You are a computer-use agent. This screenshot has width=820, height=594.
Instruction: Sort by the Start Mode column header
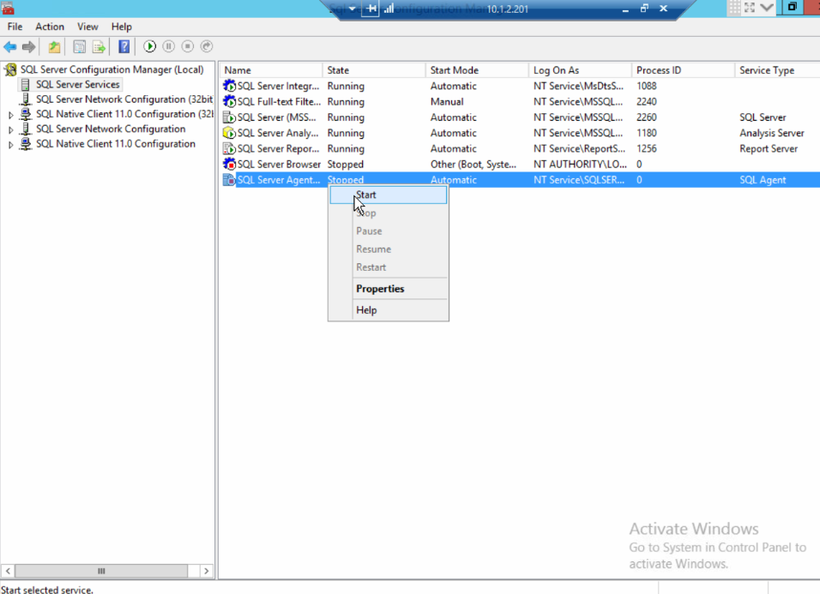pos(477,70)
